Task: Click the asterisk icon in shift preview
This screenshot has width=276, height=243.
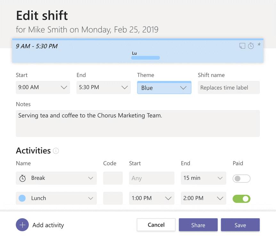Action: [x=259, y=45]
